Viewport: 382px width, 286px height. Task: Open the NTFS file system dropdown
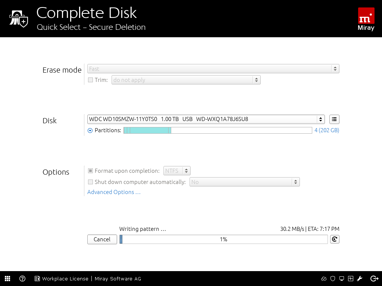(177, 171)
